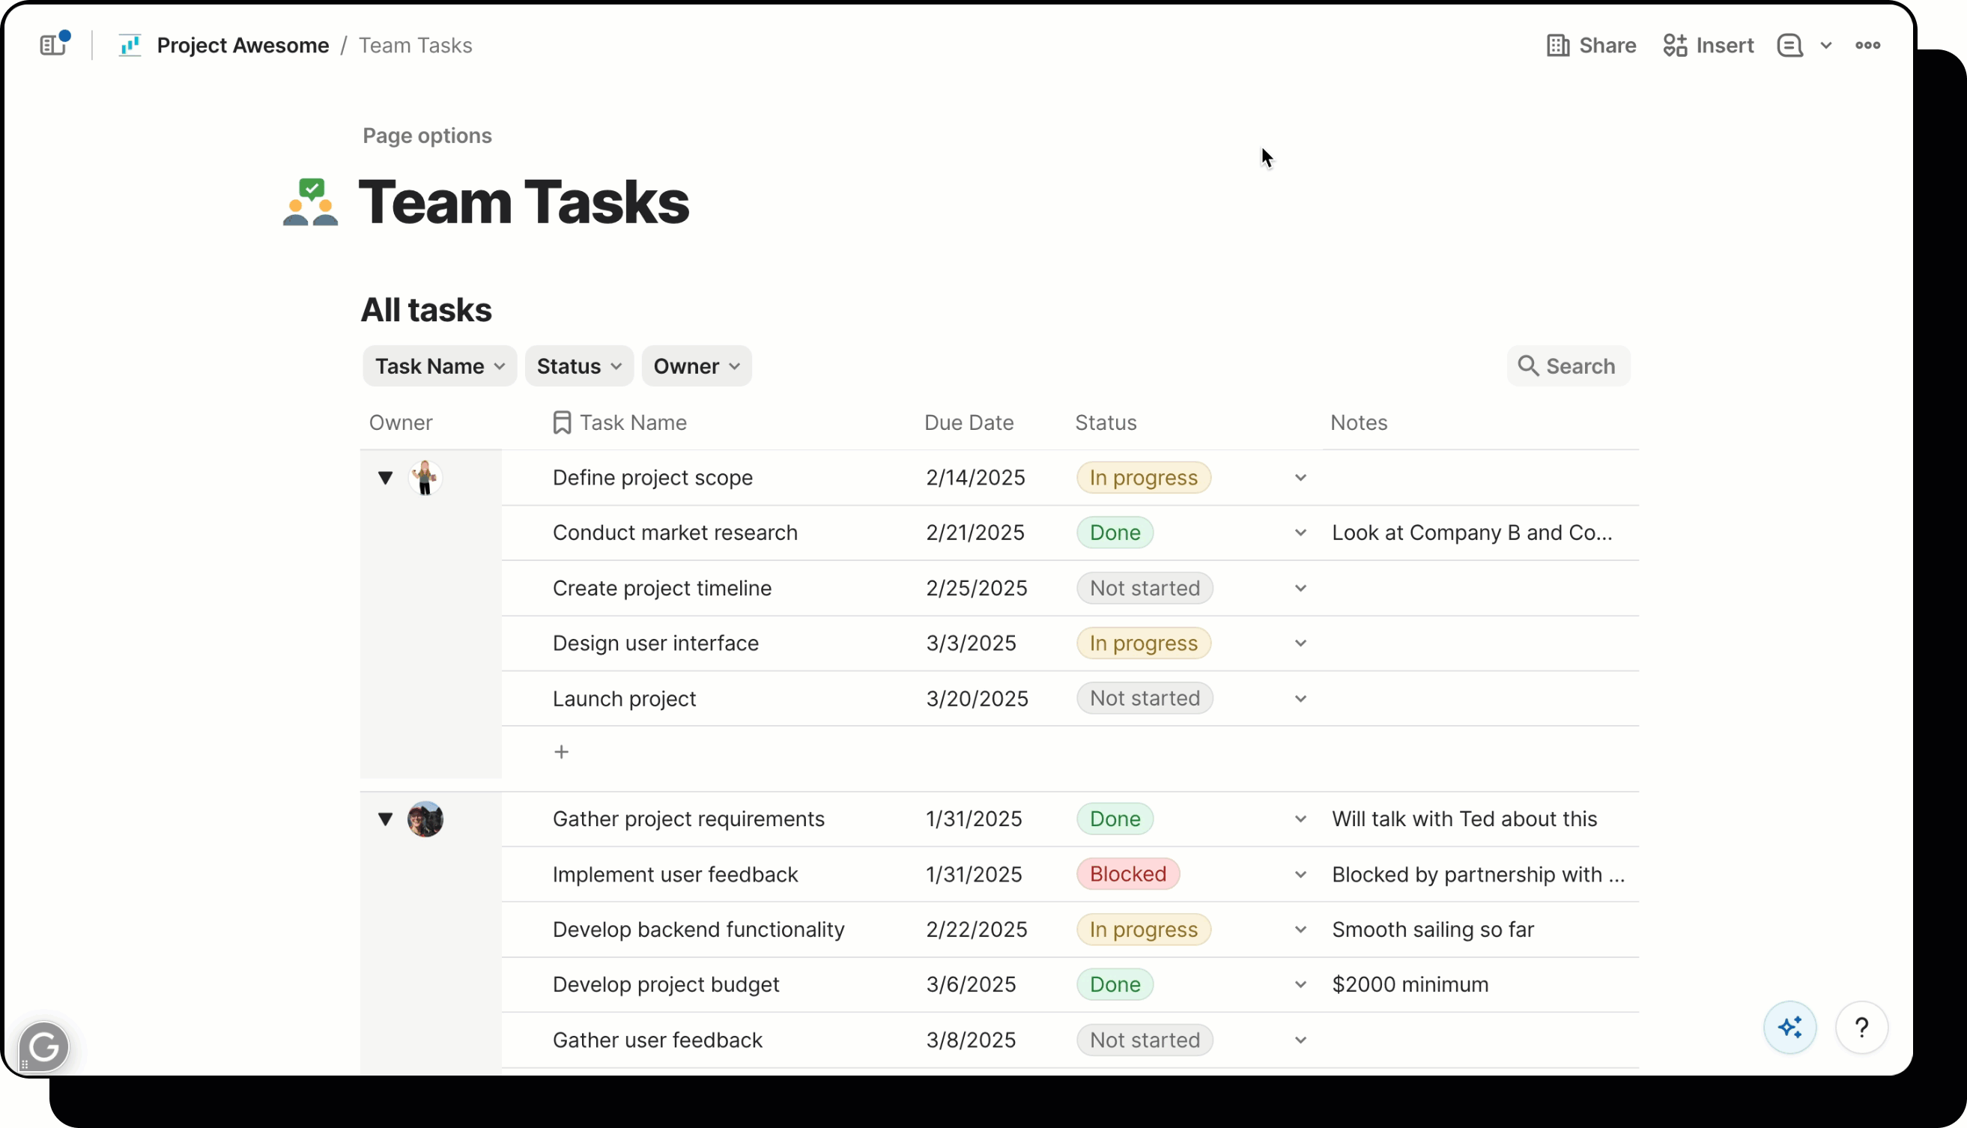Click the Team Tasks page emoji icon
The width and height of the screenshot is (1967, 1128).
tap(311, 202)
